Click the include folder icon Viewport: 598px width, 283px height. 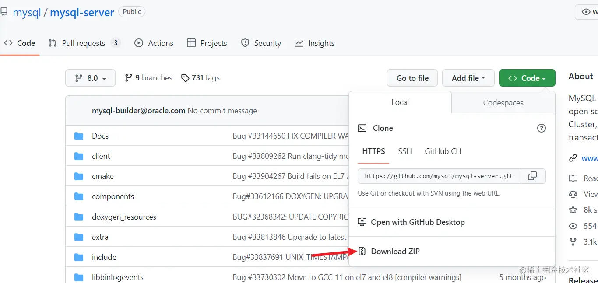tap(79, 257)
